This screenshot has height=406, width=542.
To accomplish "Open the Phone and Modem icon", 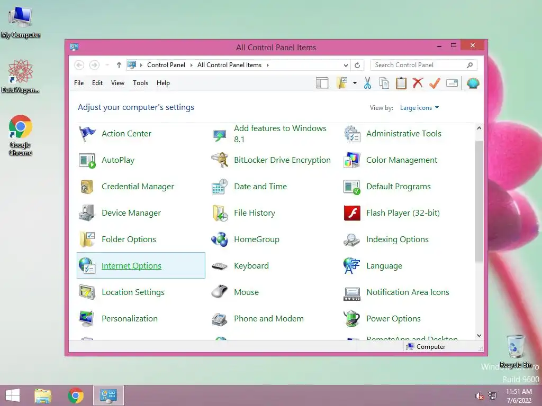I will [220, 319].
